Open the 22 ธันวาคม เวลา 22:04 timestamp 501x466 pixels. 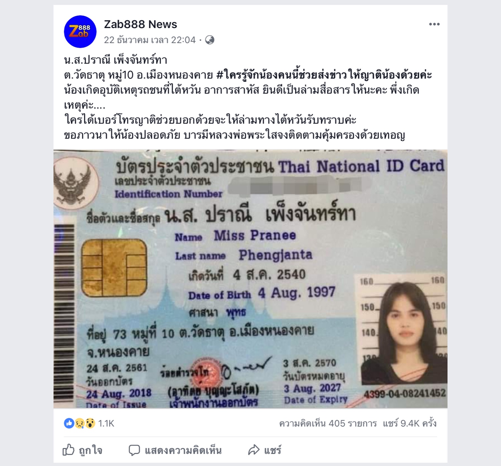(150, 40)
